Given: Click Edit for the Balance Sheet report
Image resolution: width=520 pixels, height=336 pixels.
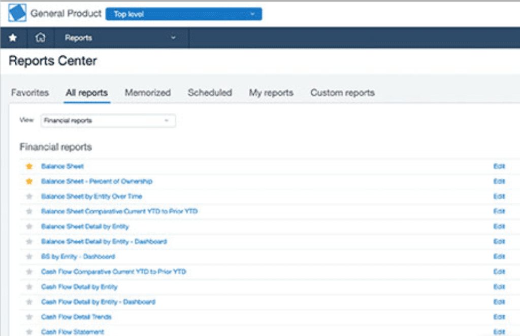Looking at the screenshot, I should (499, 166).
